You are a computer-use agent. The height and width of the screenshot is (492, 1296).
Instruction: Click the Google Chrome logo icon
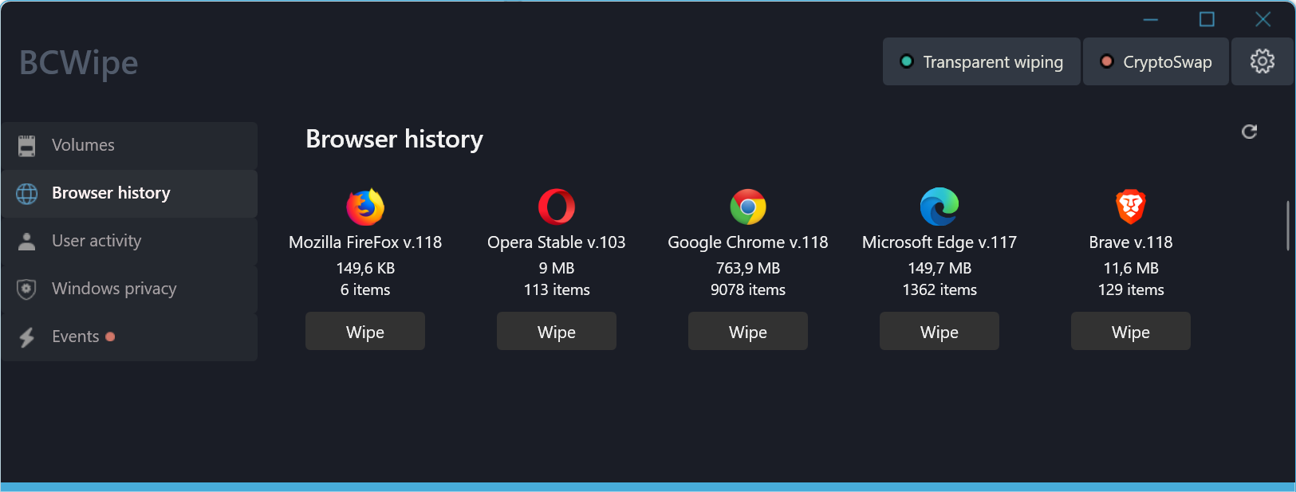(748, 207)
